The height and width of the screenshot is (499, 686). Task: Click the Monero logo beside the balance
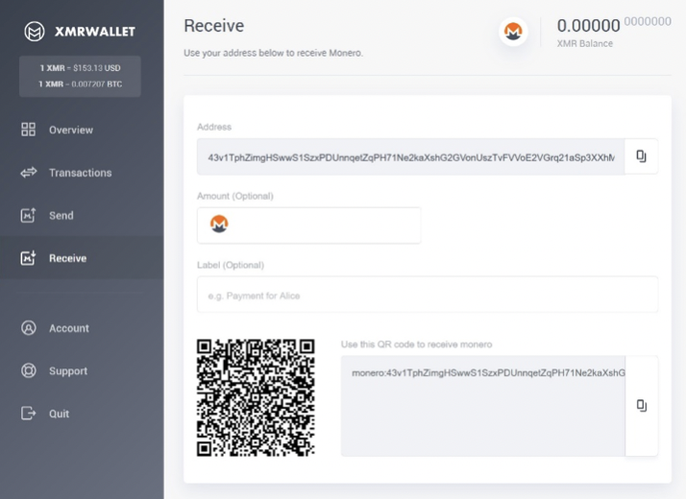click(x=513, y=32)
